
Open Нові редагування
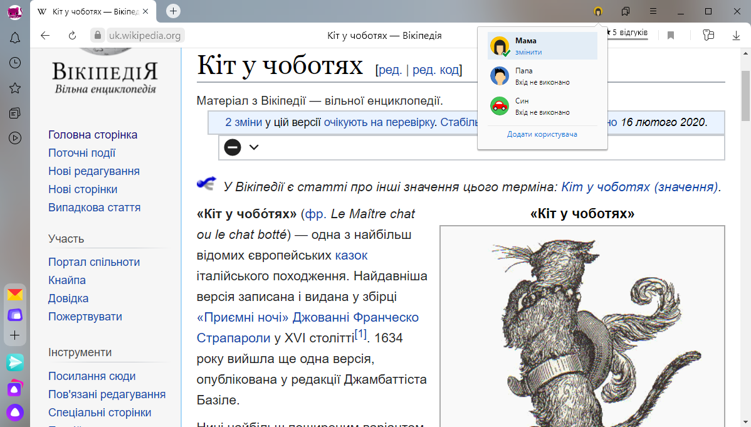point(94,171)
